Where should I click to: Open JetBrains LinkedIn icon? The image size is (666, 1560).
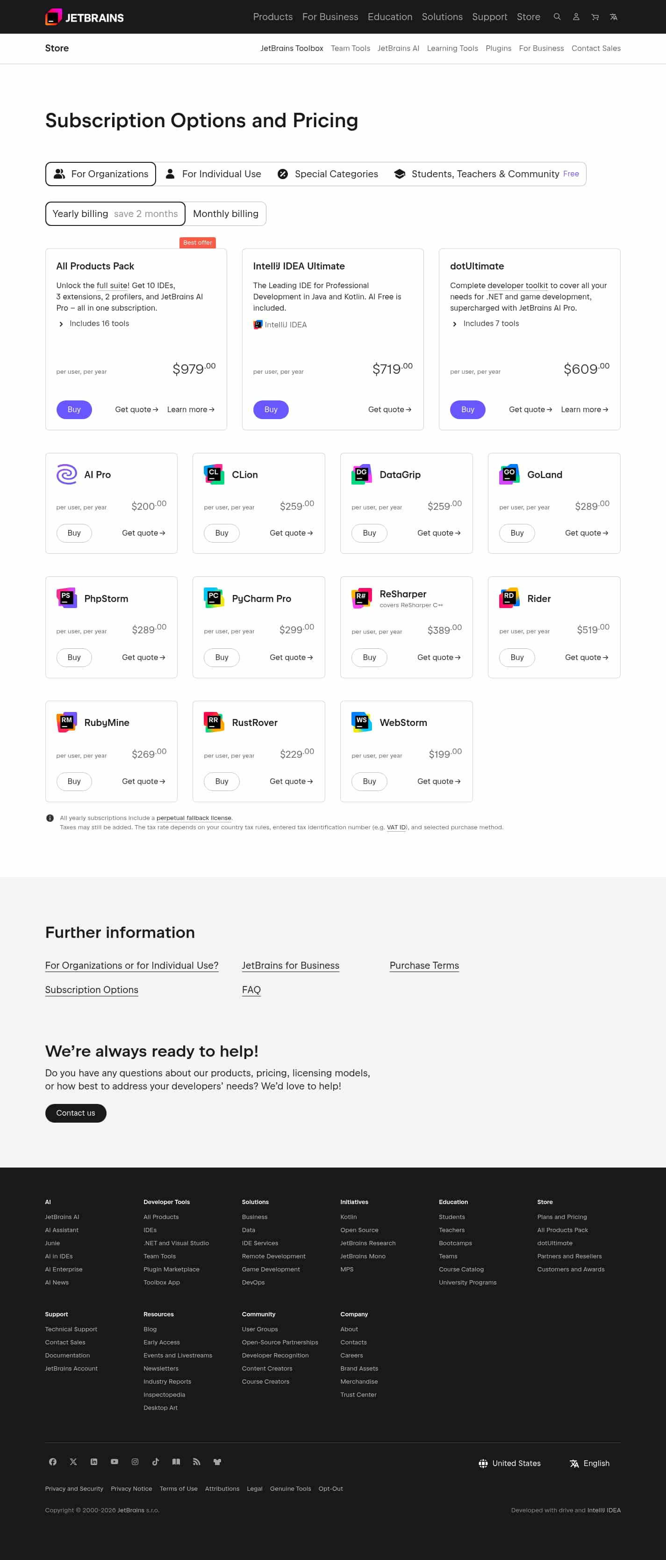94,1461
